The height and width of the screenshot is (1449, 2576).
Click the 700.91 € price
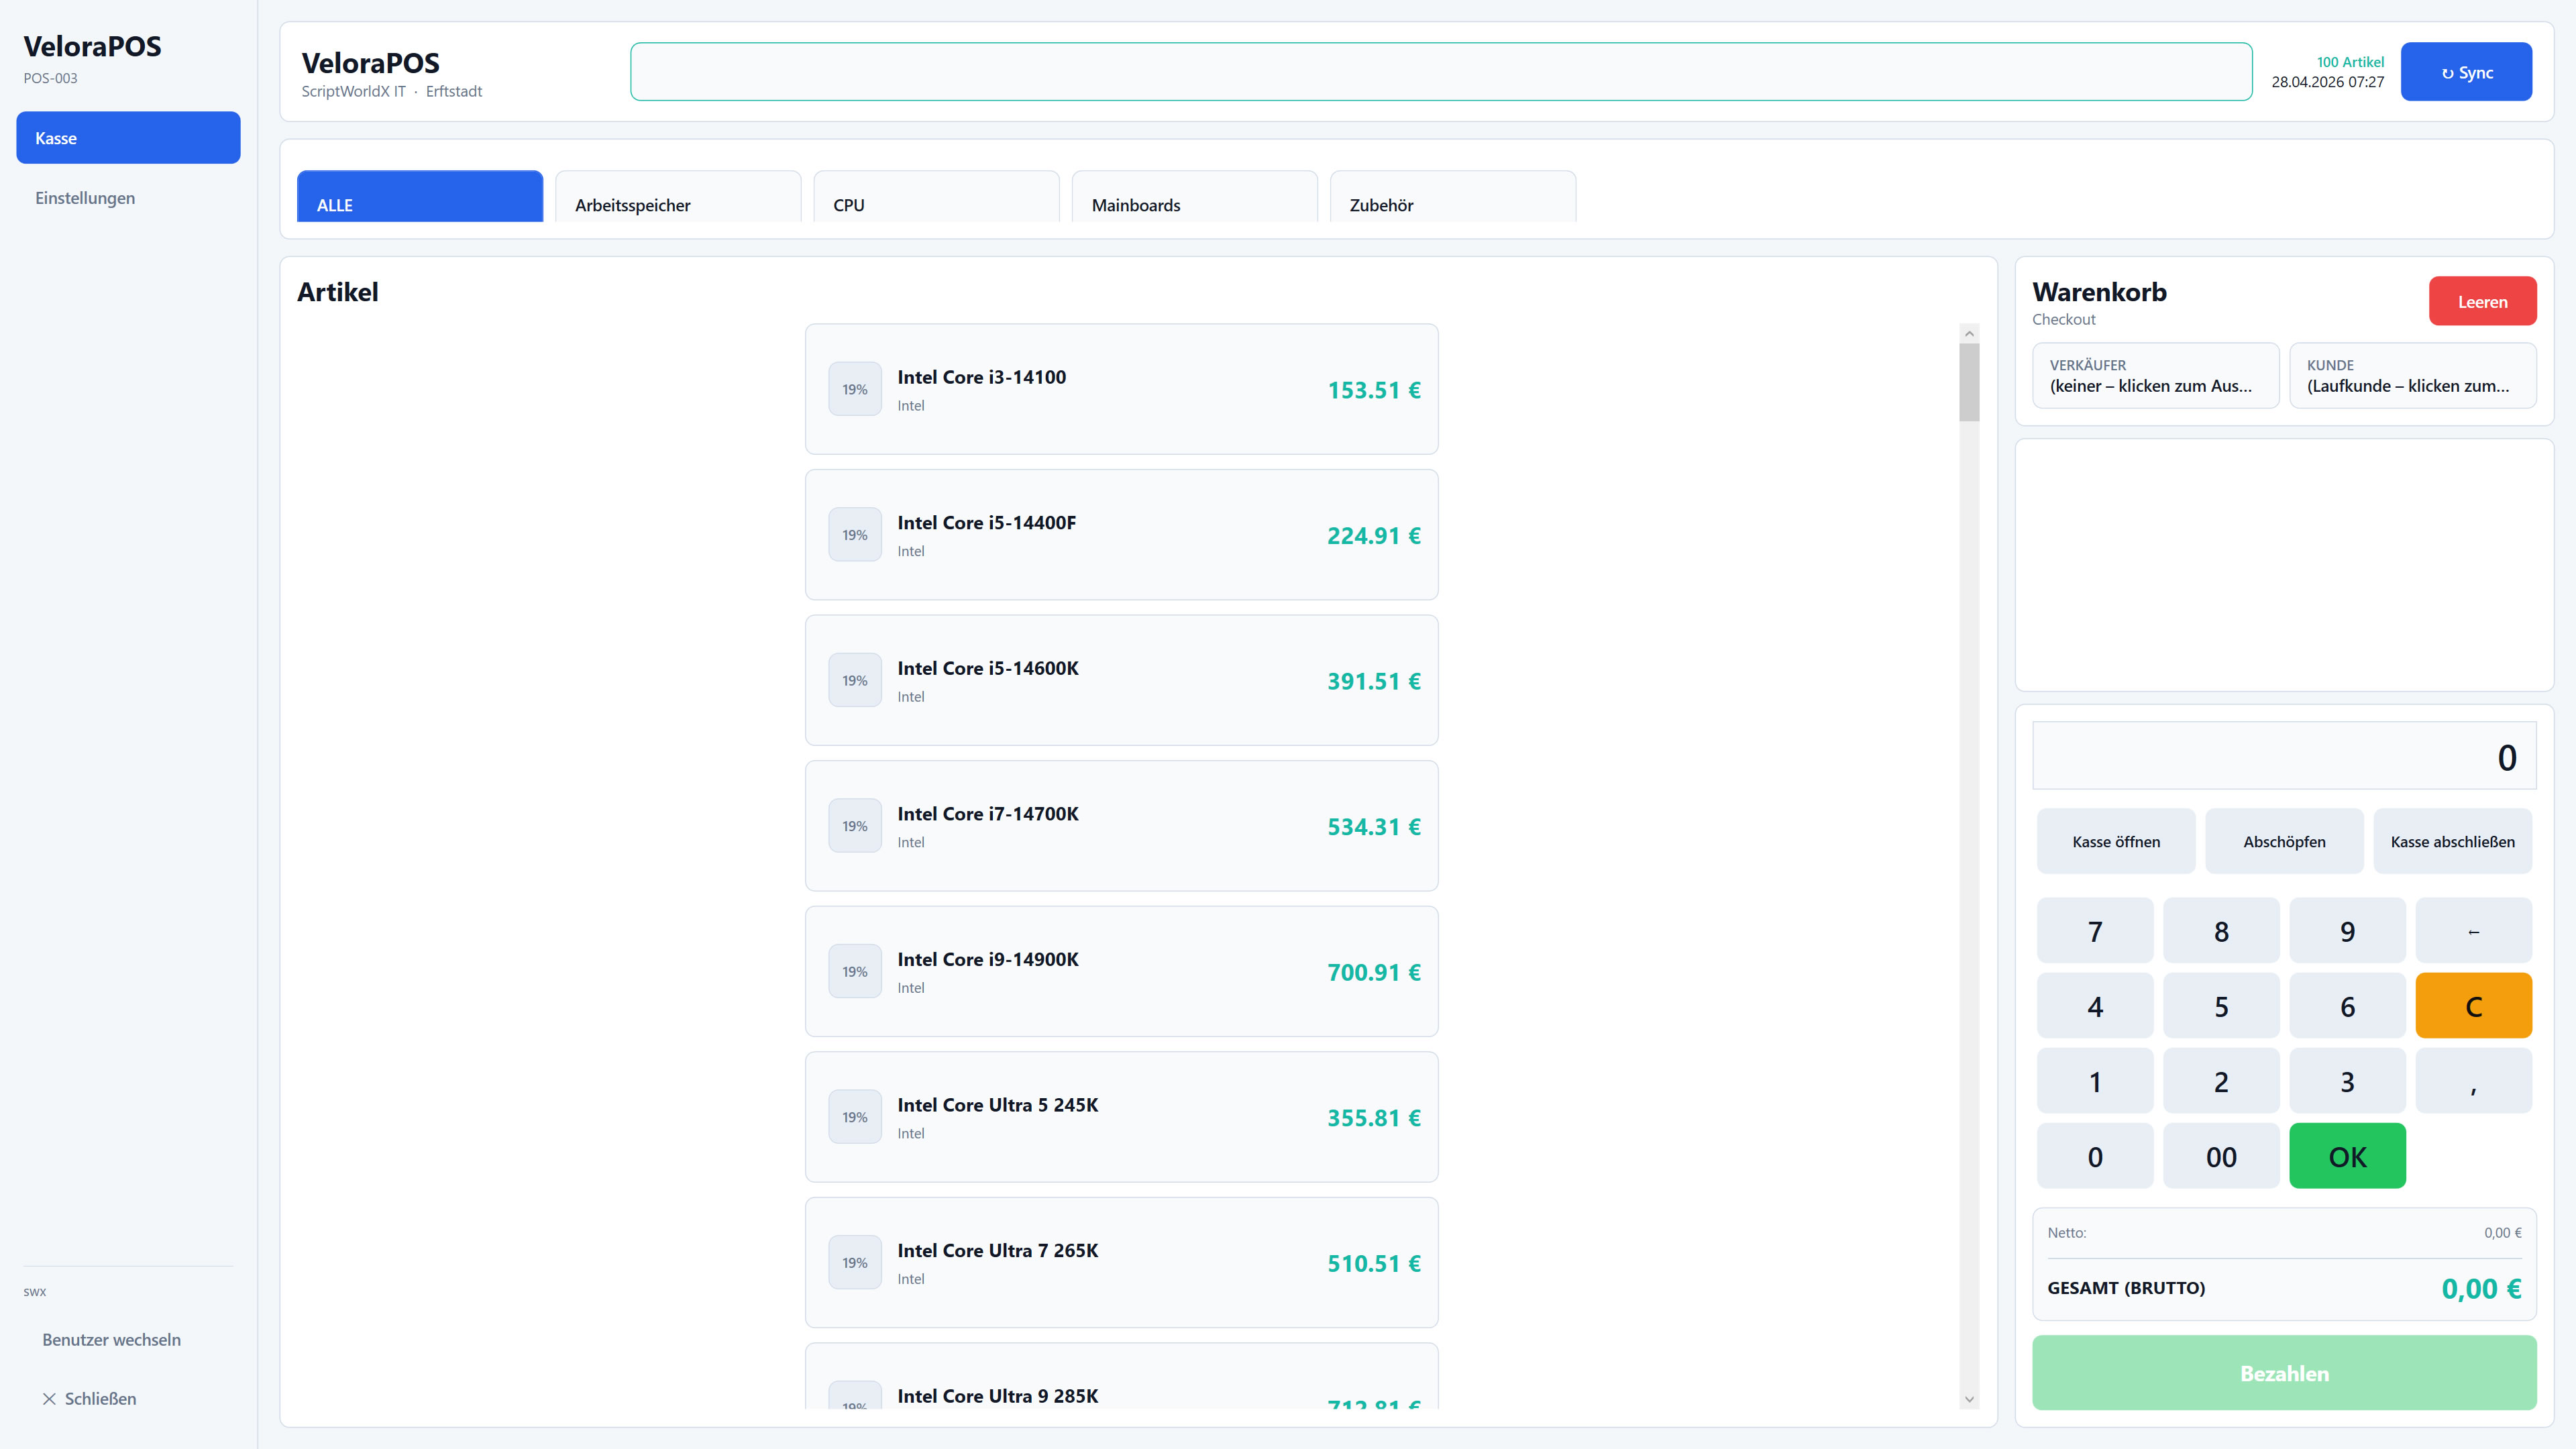[x=1374, y=972]
